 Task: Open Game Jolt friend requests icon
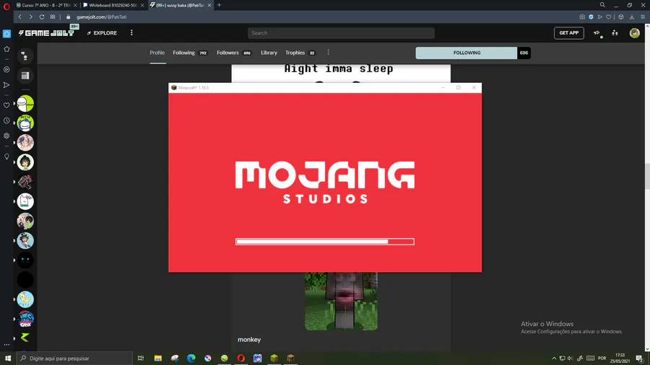tap(615, 33)
